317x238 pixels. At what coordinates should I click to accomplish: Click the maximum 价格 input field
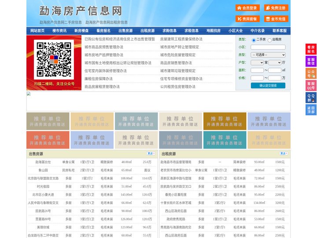pyautogui.click(x=275, y=78)
